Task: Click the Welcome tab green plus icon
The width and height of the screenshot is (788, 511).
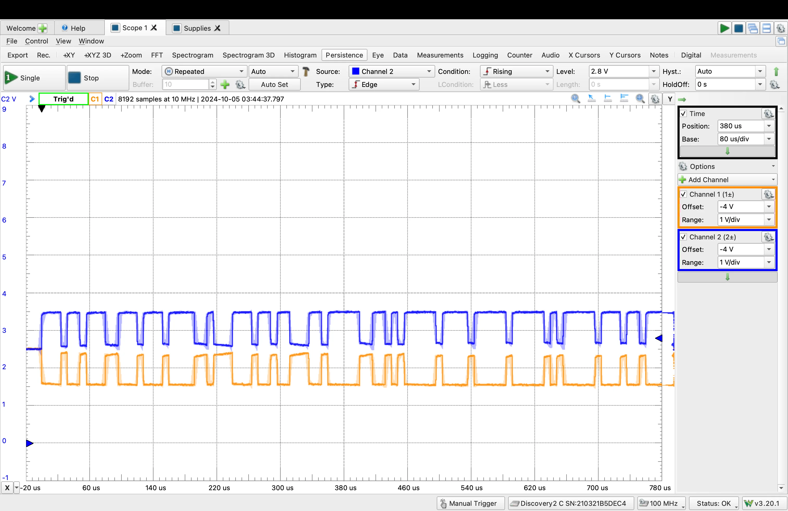Action: [x=42, y=28]
